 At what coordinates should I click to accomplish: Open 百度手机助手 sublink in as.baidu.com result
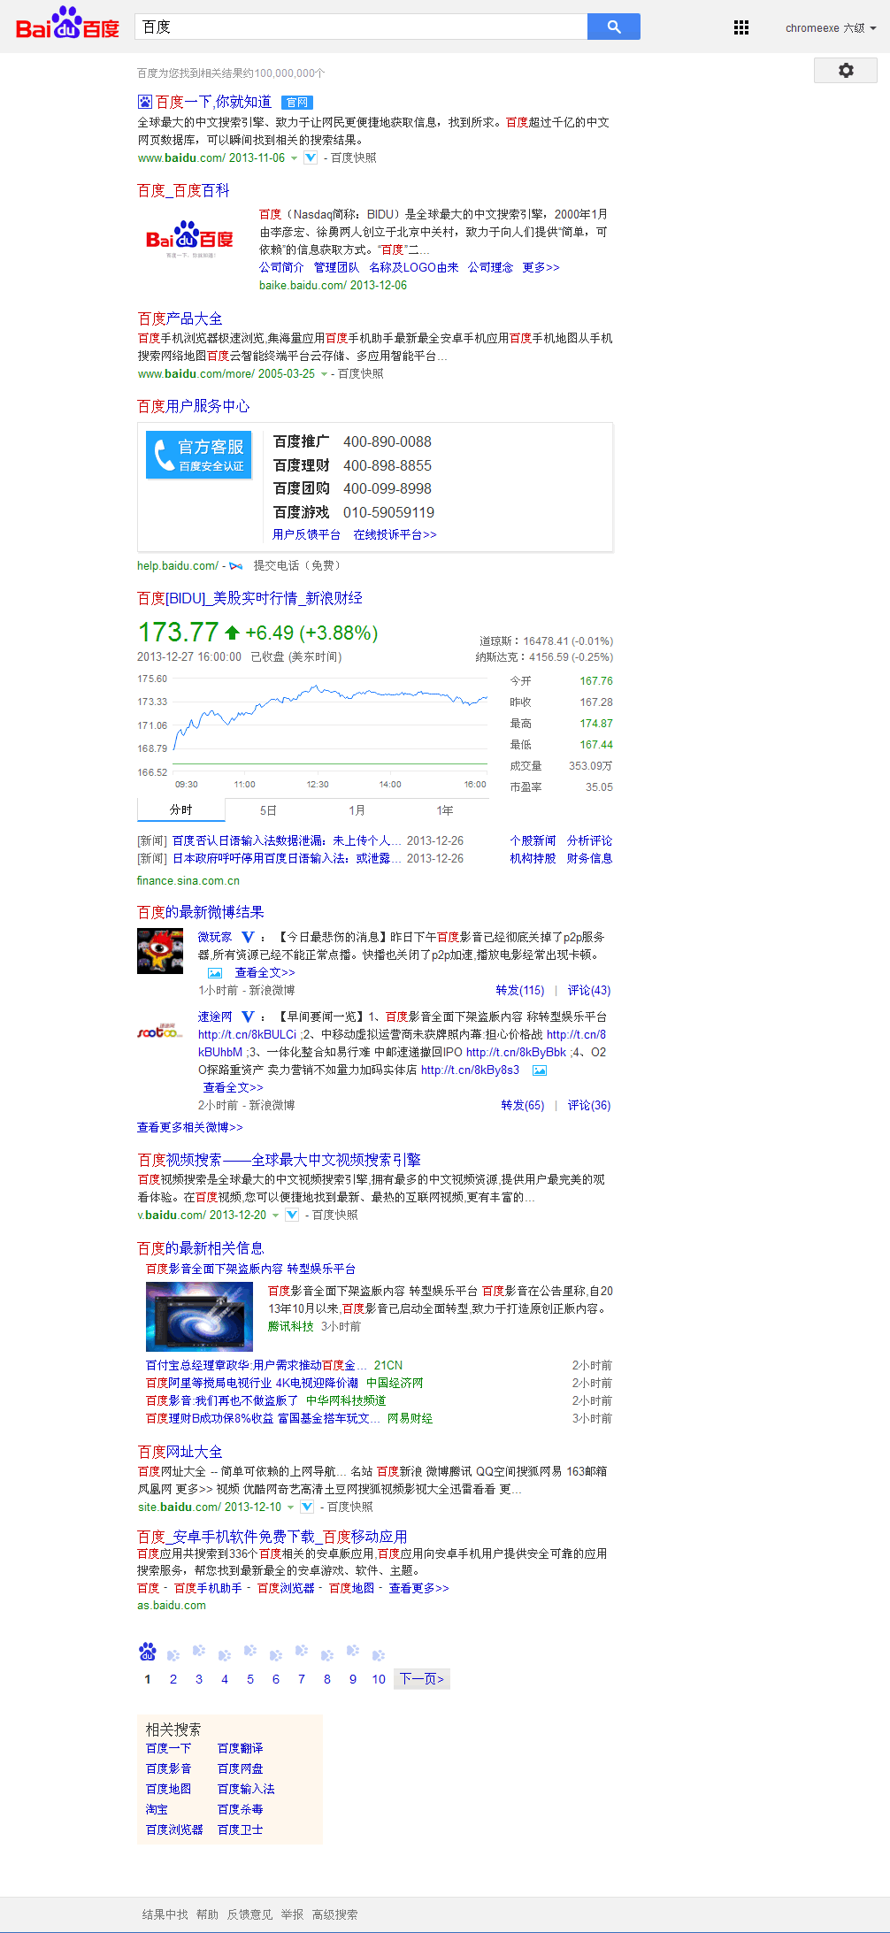point(208,1589)
